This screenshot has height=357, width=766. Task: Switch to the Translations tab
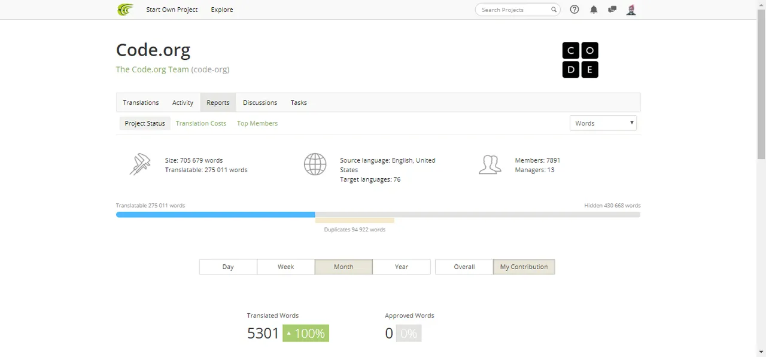click(x=141, y=103)
